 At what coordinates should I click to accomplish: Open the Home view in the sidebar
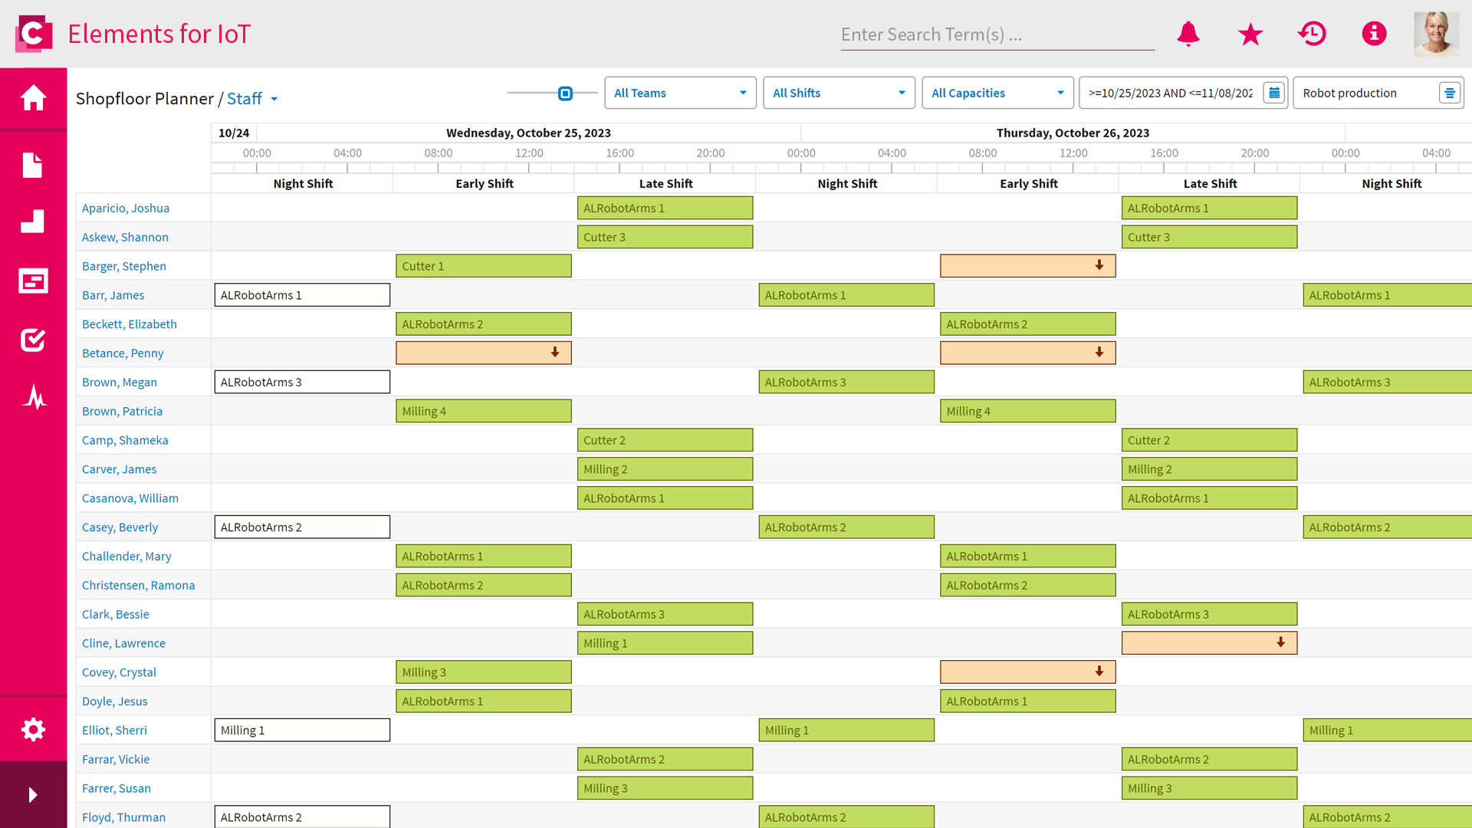tap(33, 97)
